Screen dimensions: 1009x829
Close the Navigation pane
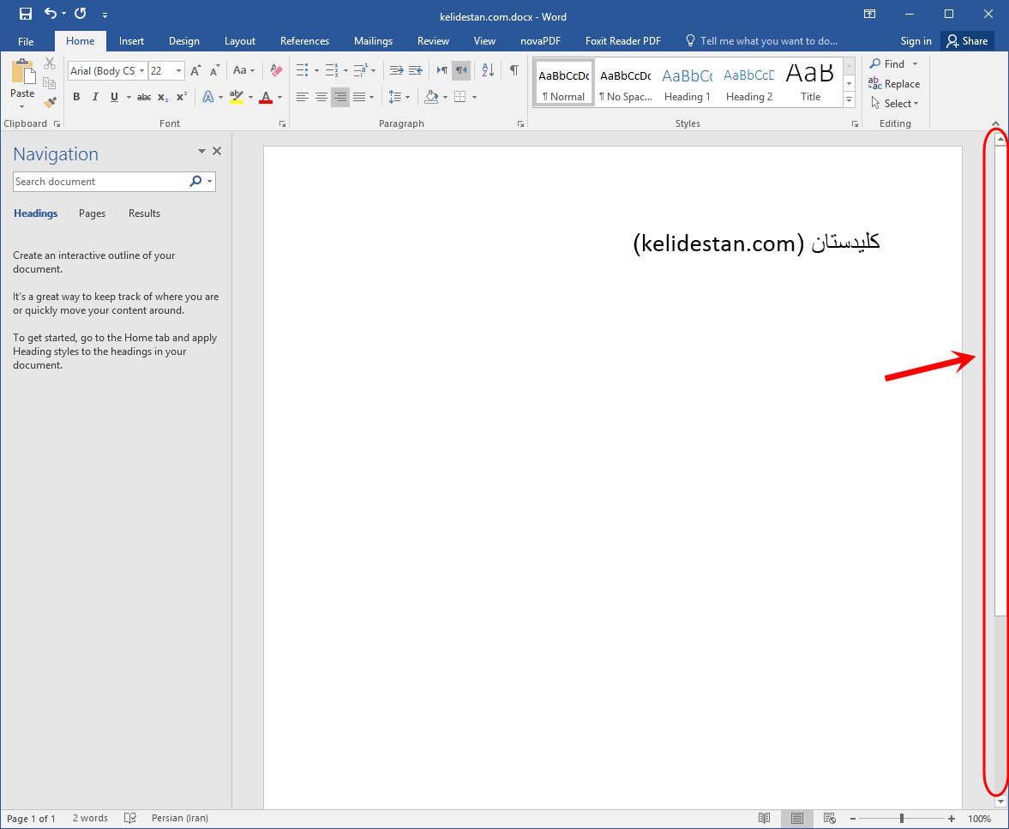click(x=217, y=151)
